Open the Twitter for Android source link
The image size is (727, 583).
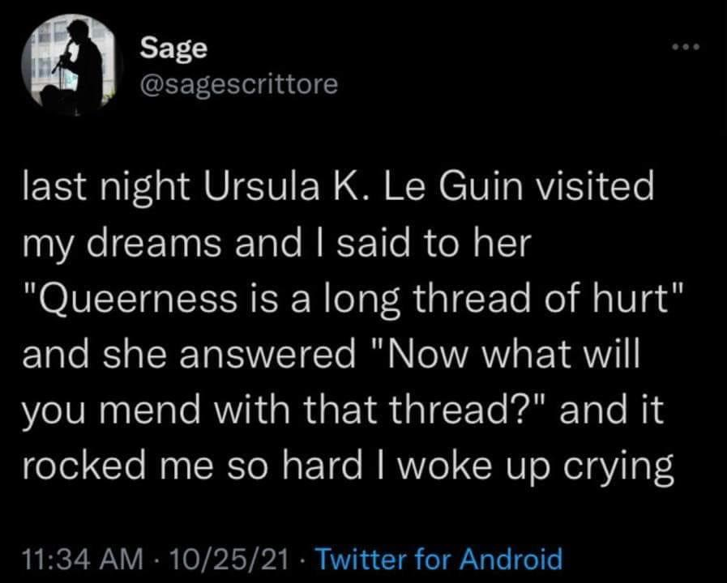pos(438,559)
